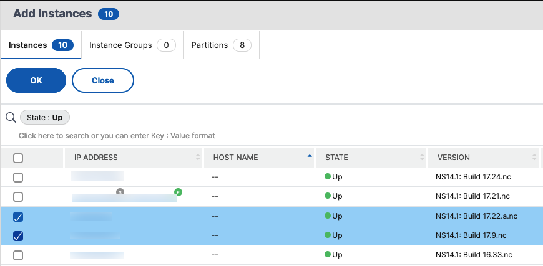
Task: Click NS14.1: Build 17.21.nc cell
Action: (472, 196)
